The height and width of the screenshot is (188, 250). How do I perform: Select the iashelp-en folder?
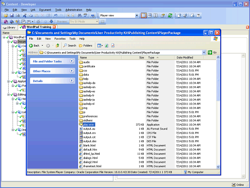point(87,87)
